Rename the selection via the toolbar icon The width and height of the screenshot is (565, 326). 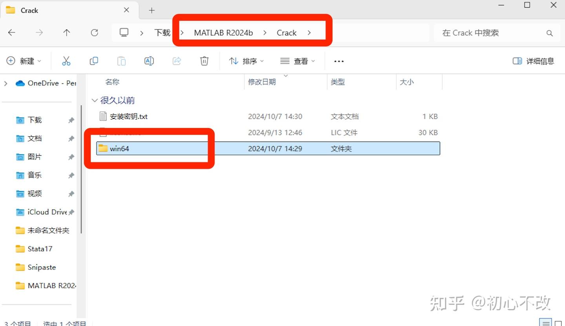click(x=149, y=61)
